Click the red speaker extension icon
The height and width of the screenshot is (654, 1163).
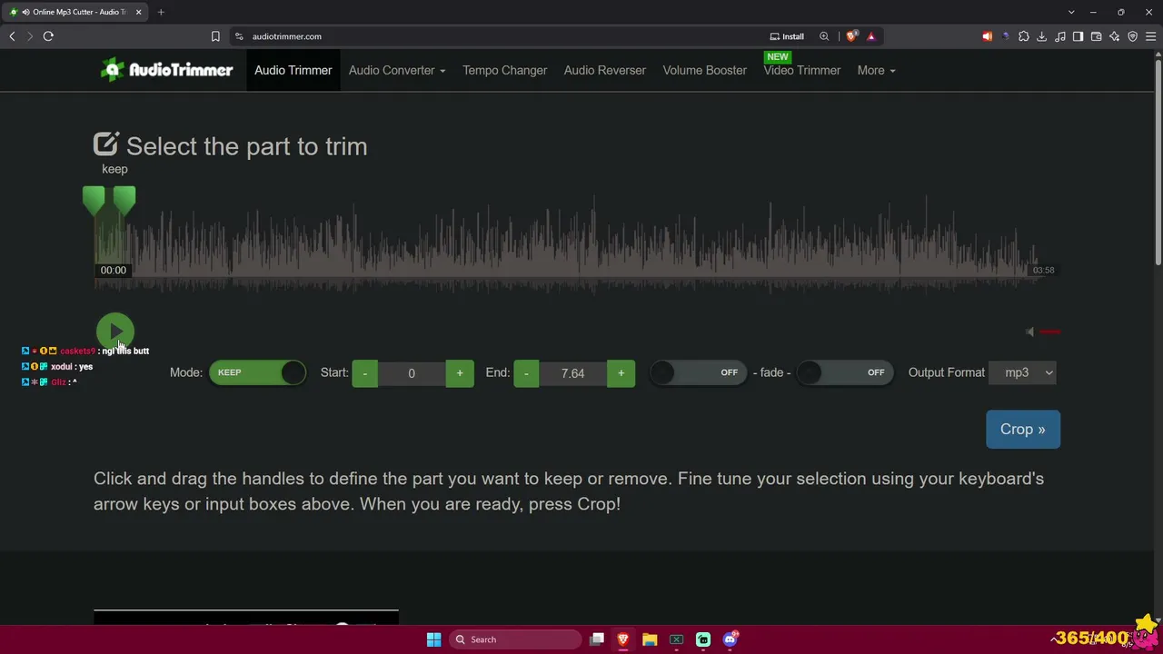[987, 36]
